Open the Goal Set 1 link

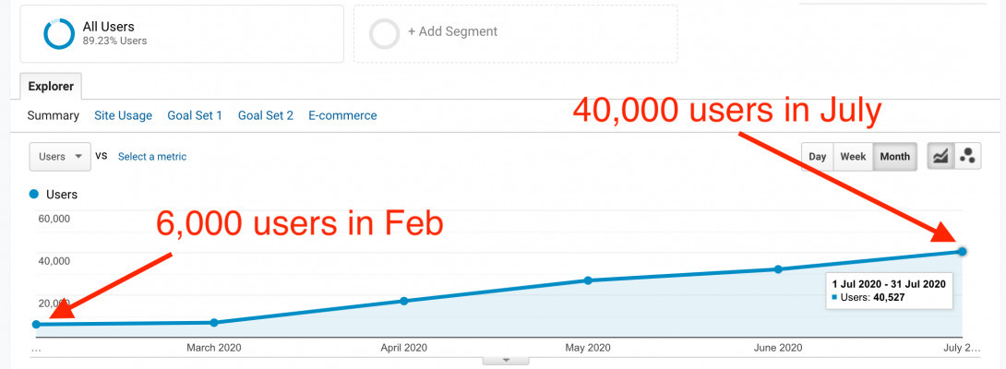(x=195, y=115)
